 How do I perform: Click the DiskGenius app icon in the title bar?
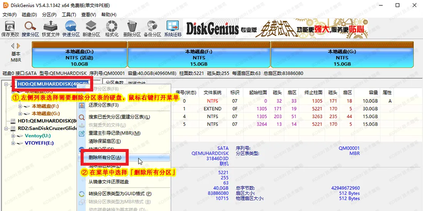pyautogui.click(x=5, y=5)
